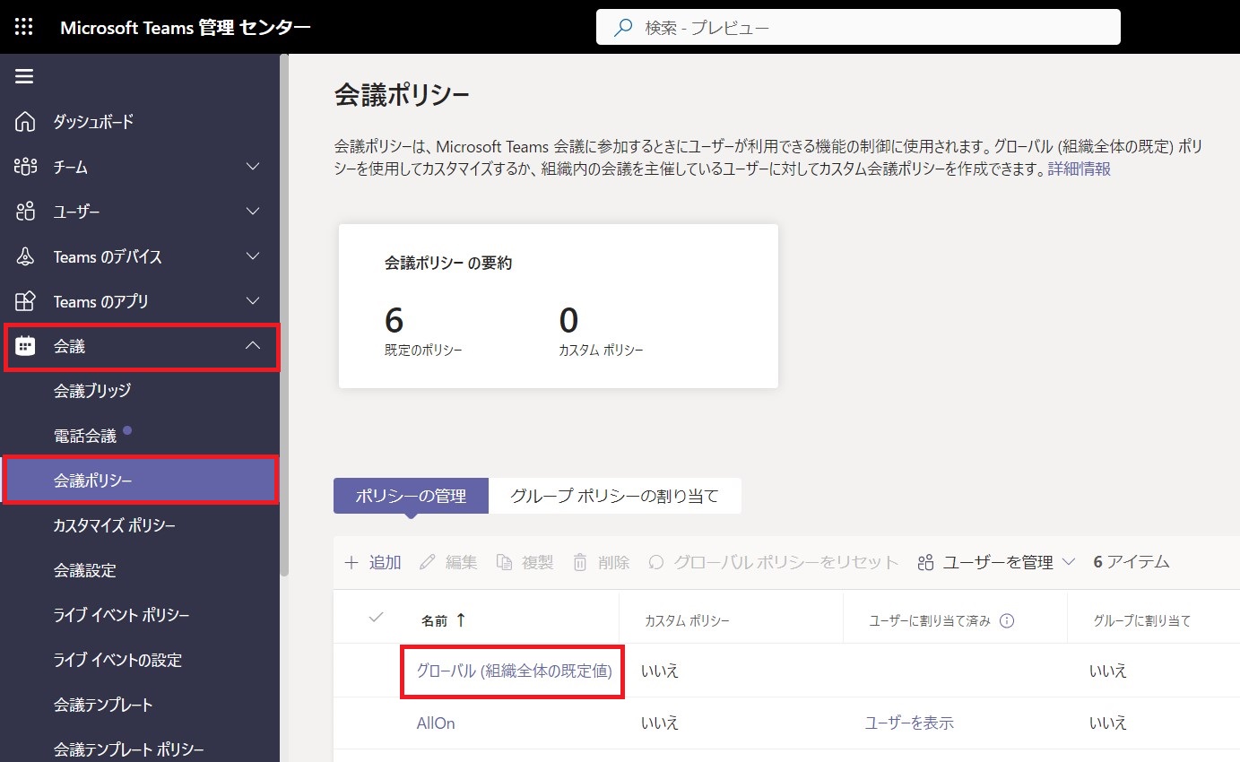The image size is (1240, 762).
Task: Open 電話会議 in sidebar
Action: point(85,437)
